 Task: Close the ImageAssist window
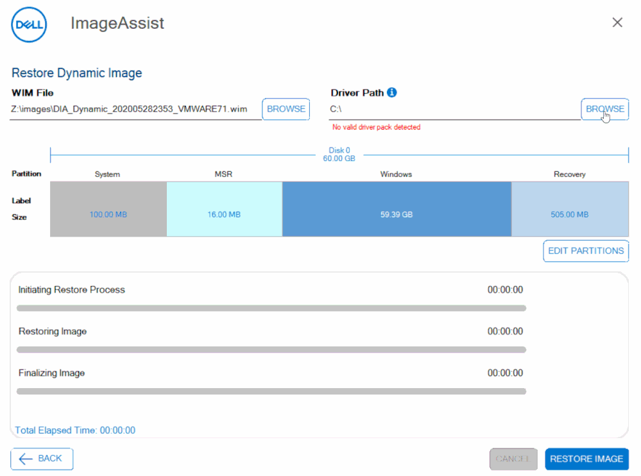(617, 22)
